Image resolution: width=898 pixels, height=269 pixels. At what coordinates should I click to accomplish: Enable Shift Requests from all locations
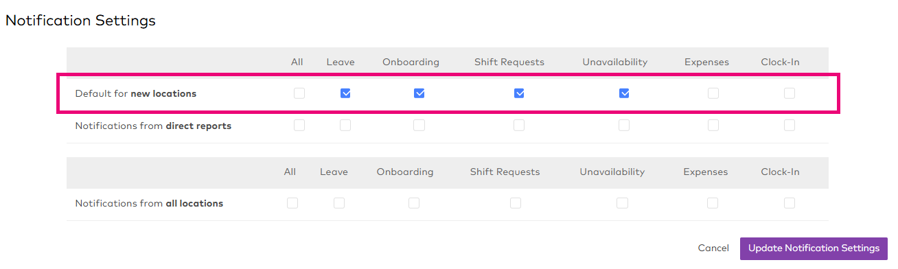click(x=516, y=203)
